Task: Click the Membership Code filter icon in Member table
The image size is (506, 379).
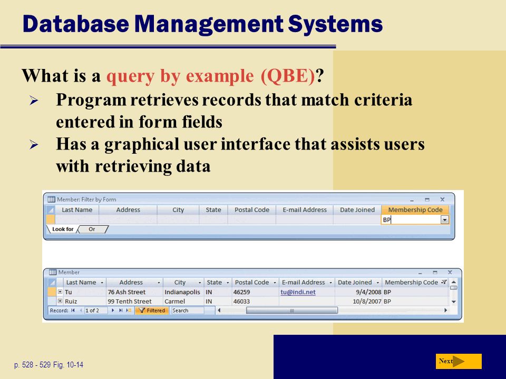Action: [x=444, y=282]
